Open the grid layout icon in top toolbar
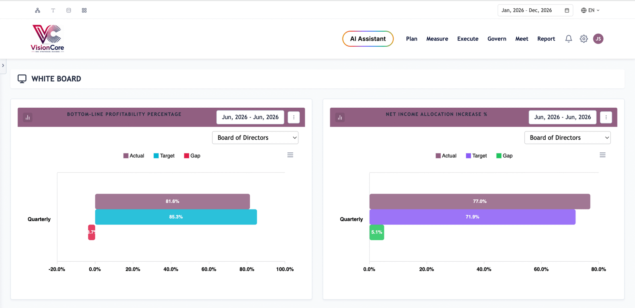Viewport: 635px width, 308px height. tap(84, 10)
